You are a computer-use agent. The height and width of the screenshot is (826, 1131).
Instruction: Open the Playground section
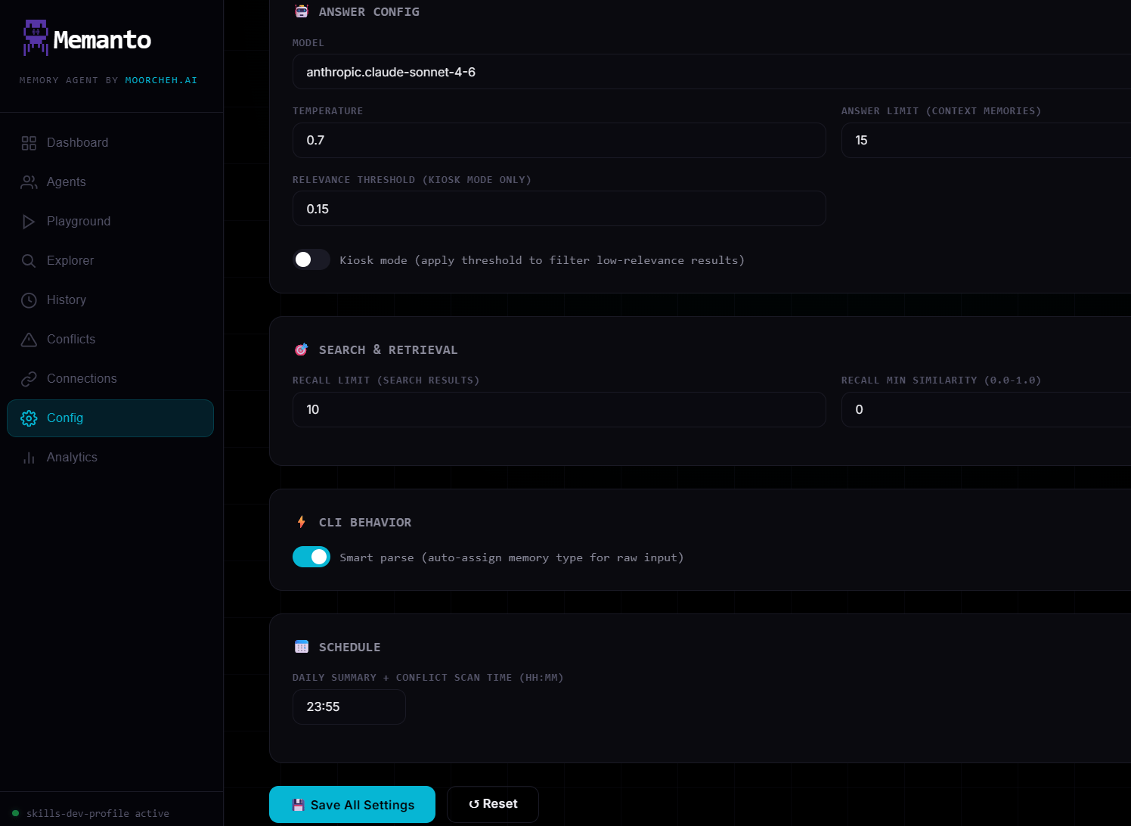click(x=110, y=222)
